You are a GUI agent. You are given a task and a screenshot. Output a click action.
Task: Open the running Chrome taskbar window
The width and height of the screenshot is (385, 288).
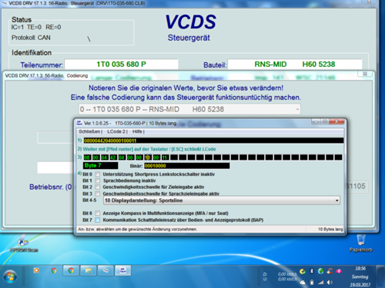coord(71,270)
